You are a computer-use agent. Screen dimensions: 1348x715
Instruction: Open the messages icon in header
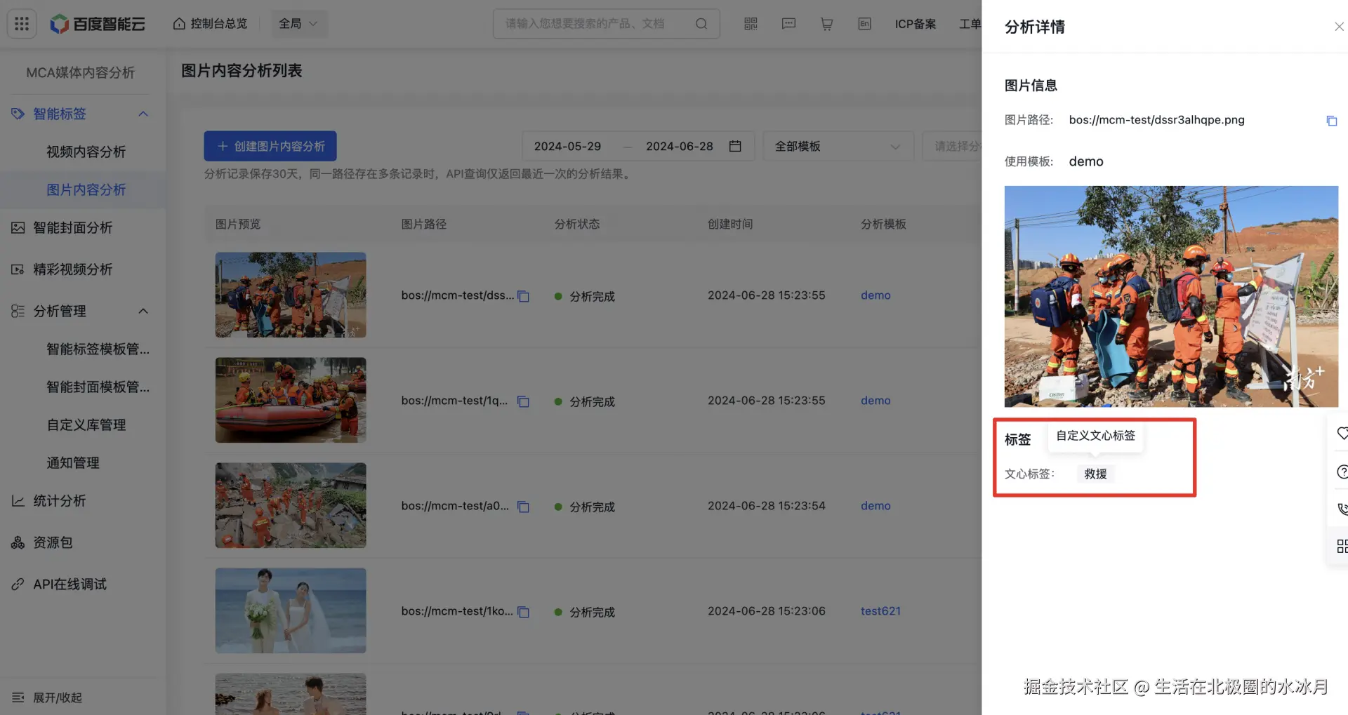tap(788, 24)
